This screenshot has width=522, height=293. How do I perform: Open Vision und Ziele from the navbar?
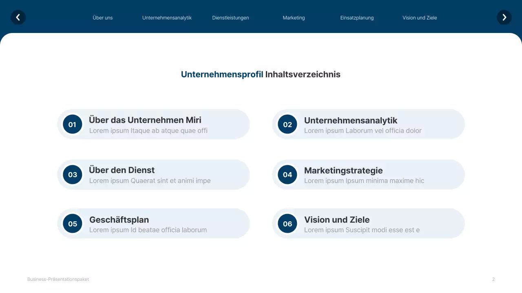pos(420,17)
